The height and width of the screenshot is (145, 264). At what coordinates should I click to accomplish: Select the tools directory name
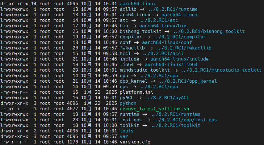[127, 131]
